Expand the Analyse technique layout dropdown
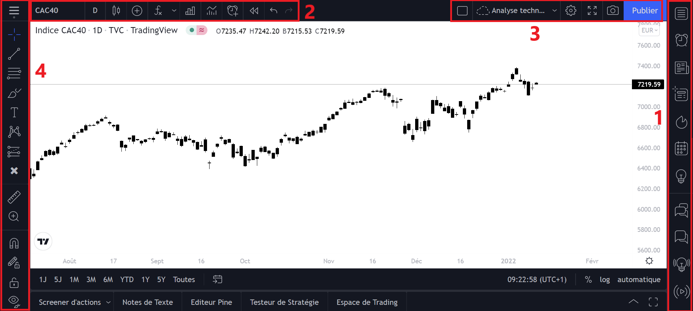Screen dimensions: 693x311 coord(554,11)
